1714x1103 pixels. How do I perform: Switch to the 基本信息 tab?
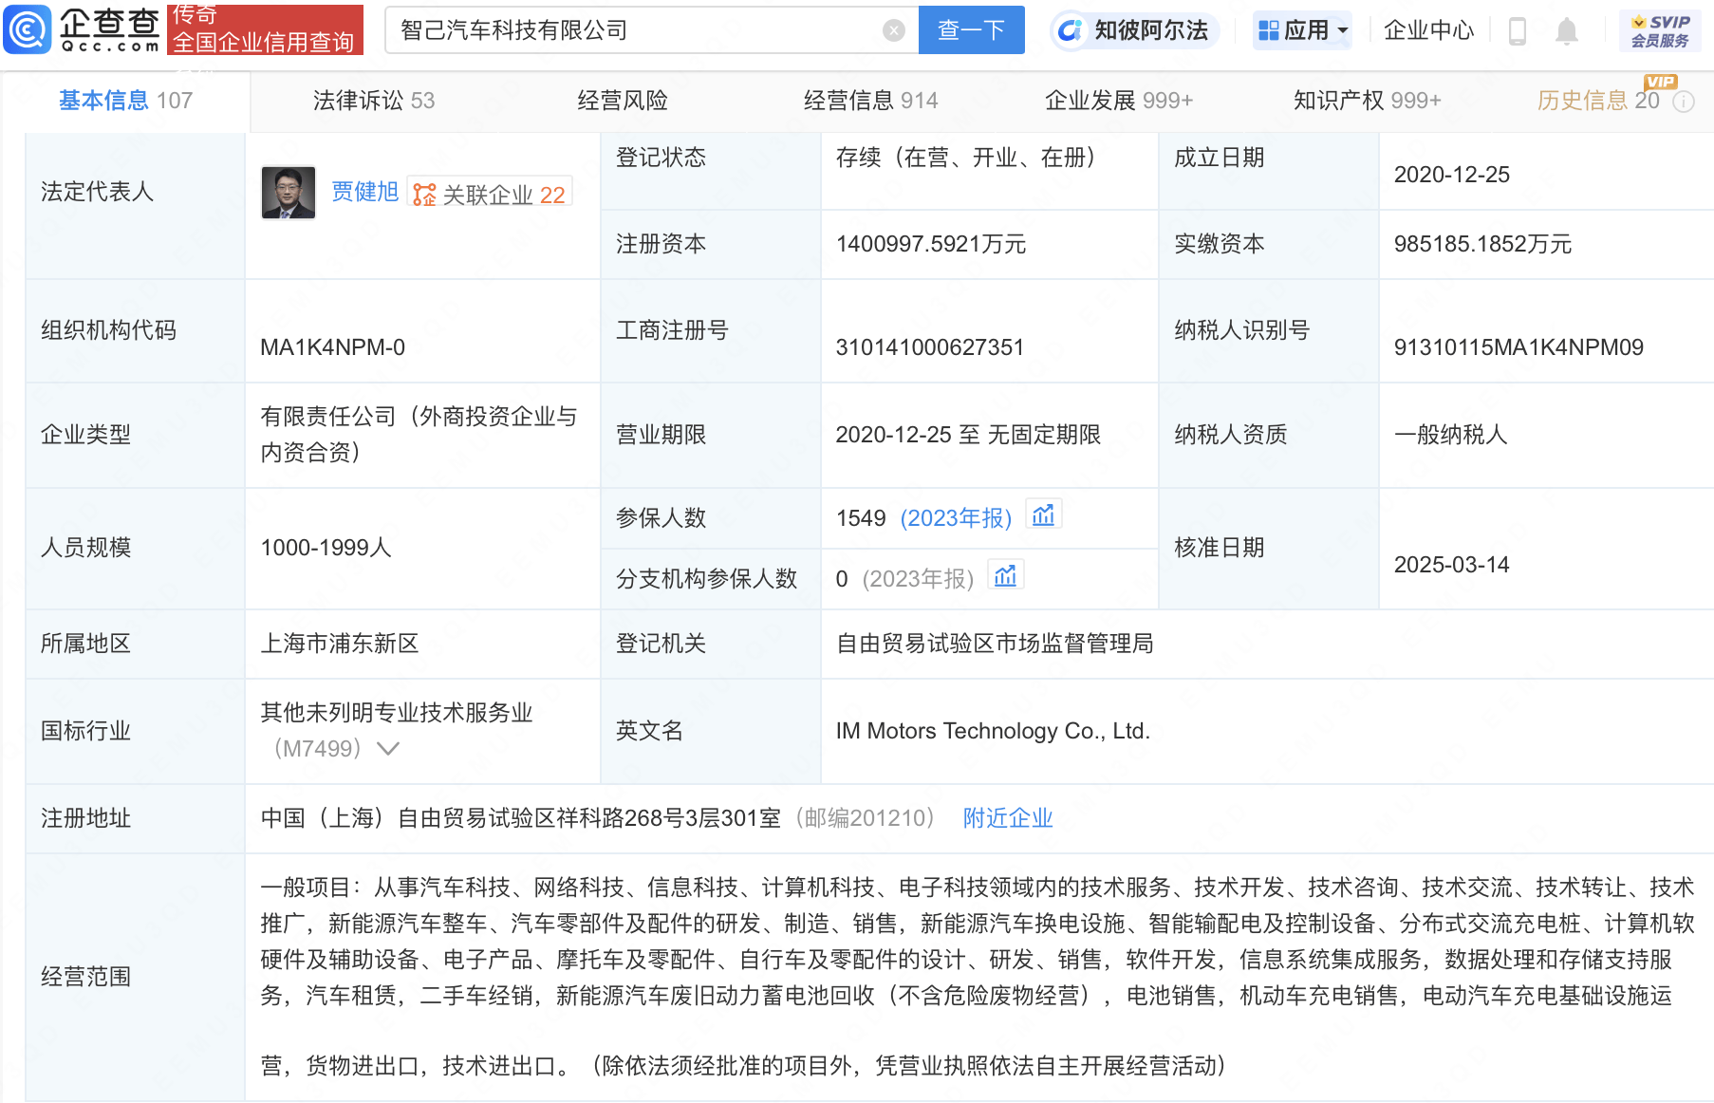(x=125, y=101)
